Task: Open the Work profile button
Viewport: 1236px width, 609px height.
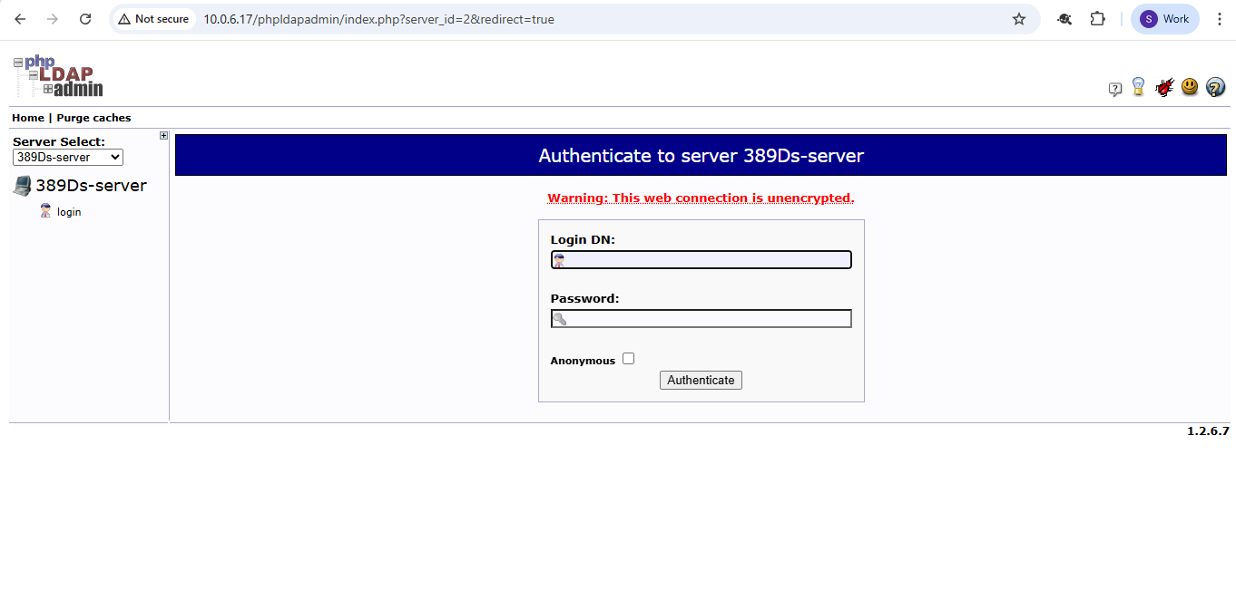Action: [x=1165, y=19]
